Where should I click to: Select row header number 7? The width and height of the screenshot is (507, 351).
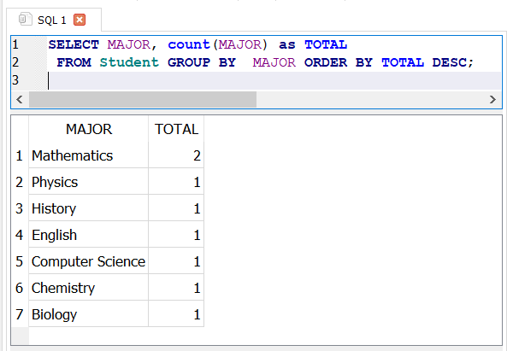[20, 314]
